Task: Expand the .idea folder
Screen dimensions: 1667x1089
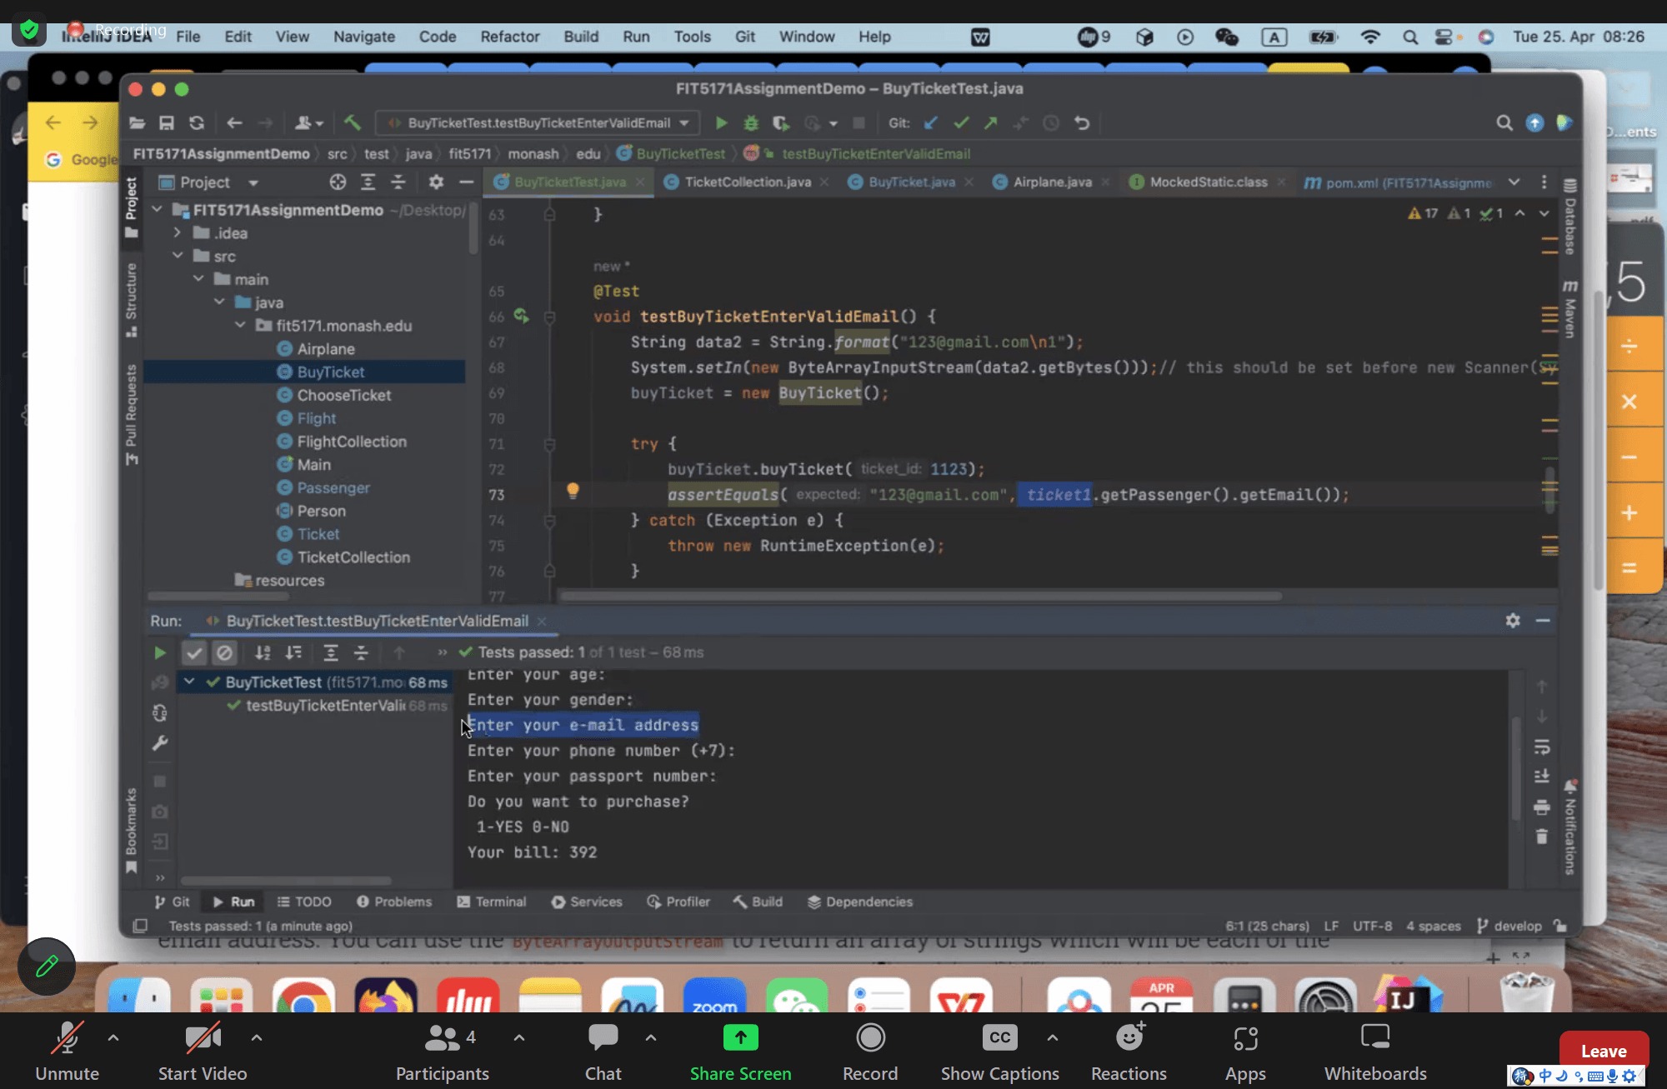Action: click(178, 232)
